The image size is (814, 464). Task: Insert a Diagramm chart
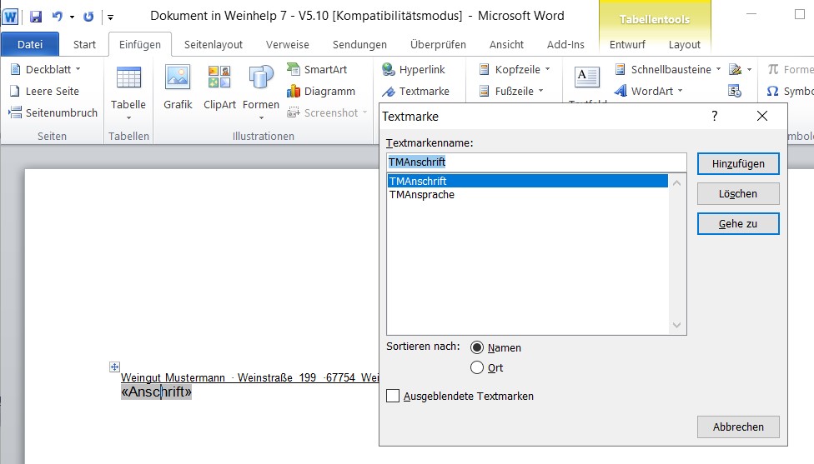[x=320, y=91]
